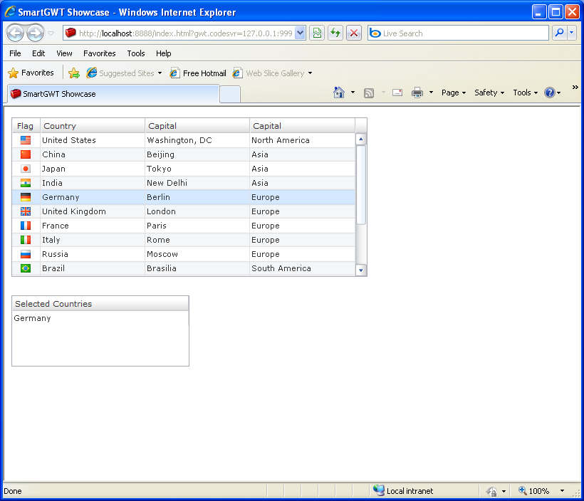Expand the Home button dropdown arrow

[353, 93]
